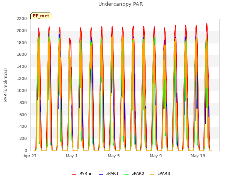Click the y-axis label 'PAR (umol/m2/s)'
Image resolution: width=242 pixels, height=181 pixels.
[5, 85]
